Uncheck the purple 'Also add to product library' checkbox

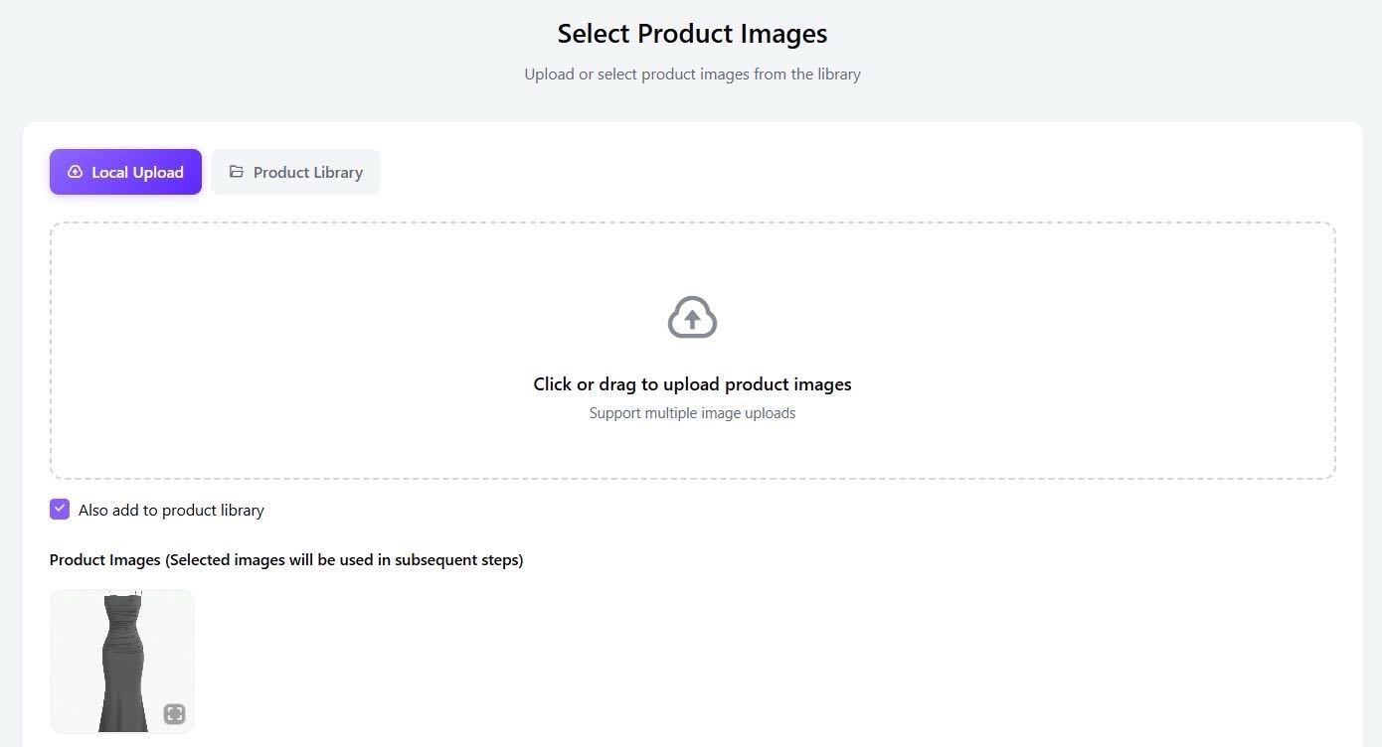60,510
